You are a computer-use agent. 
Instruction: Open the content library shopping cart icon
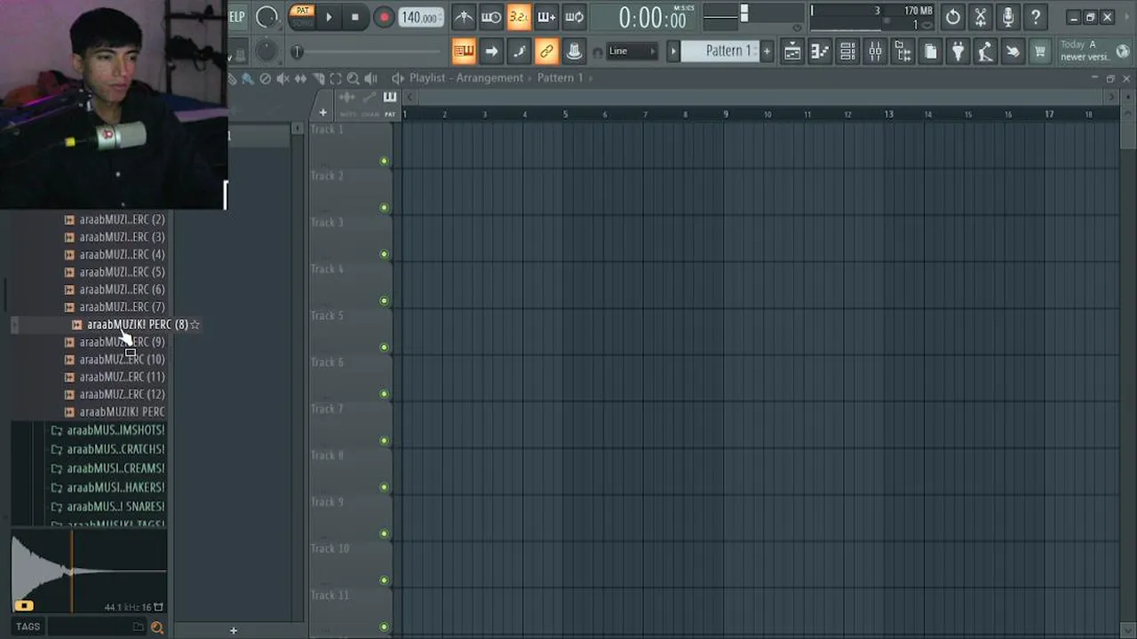(1040, 51)
